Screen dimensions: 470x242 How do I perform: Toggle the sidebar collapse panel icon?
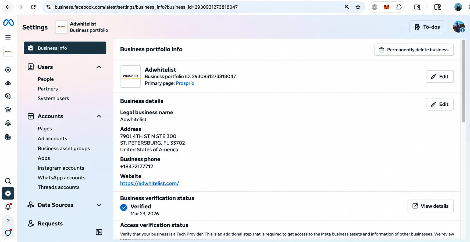point(99,232)
